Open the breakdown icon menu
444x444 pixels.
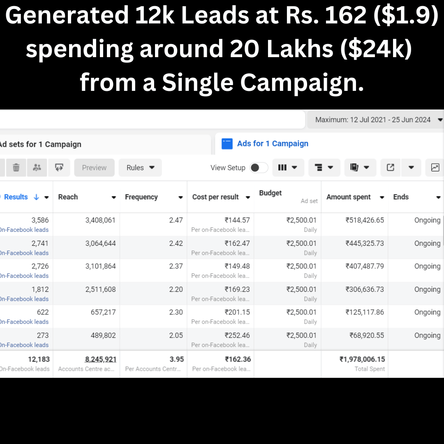click(x=324, y=168)
